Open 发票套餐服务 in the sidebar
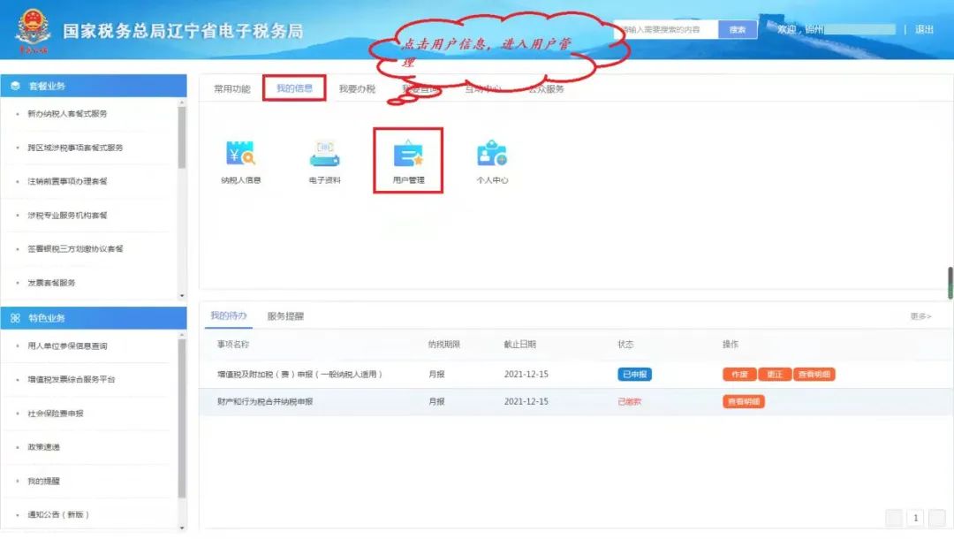The height and width of the screenshot is (539, 954). [x=51, y=283]
